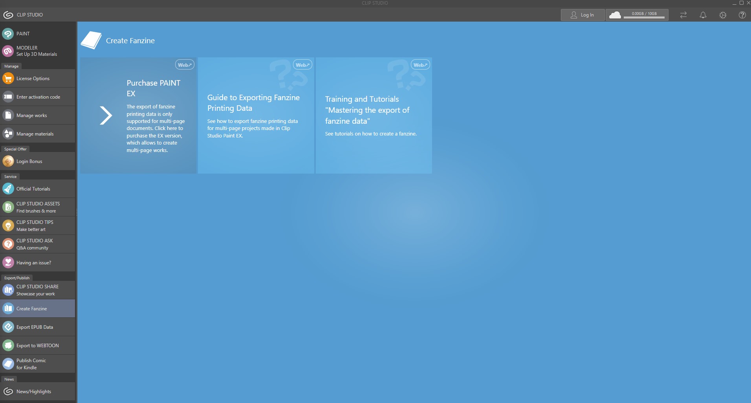The width and height of the screenshot is (751, 403).
Task: Open the settings gear icon
Action: point(723,15)
